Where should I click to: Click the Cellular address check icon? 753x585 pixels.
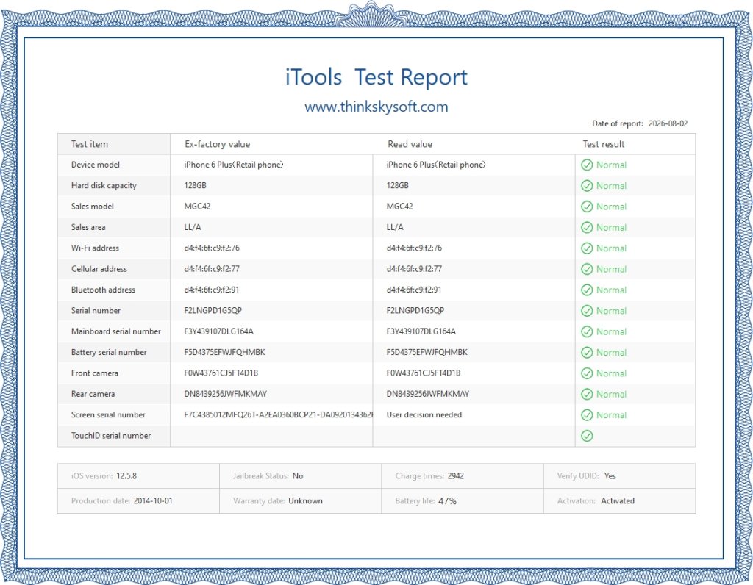[587, 269]
